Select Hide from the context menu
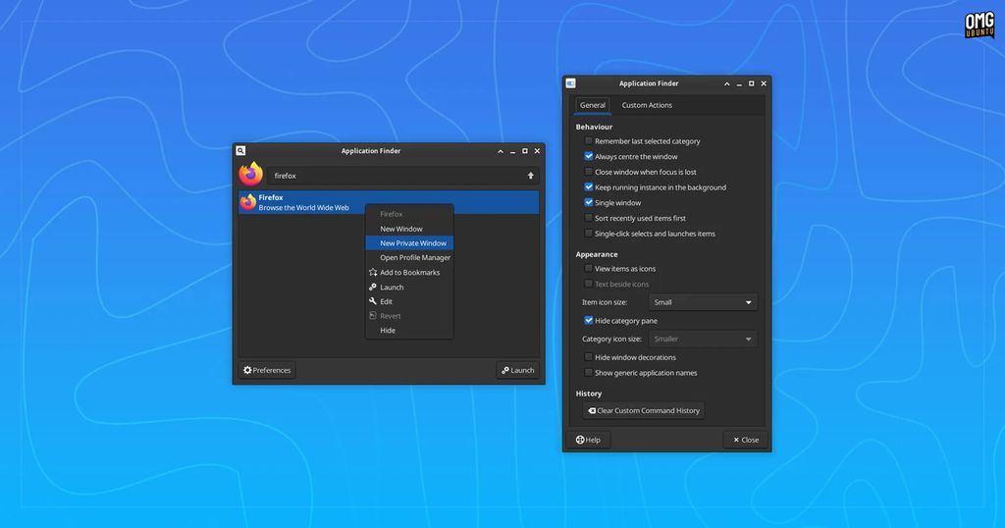This screenshot has width=1005, height=528. [409, 331]
